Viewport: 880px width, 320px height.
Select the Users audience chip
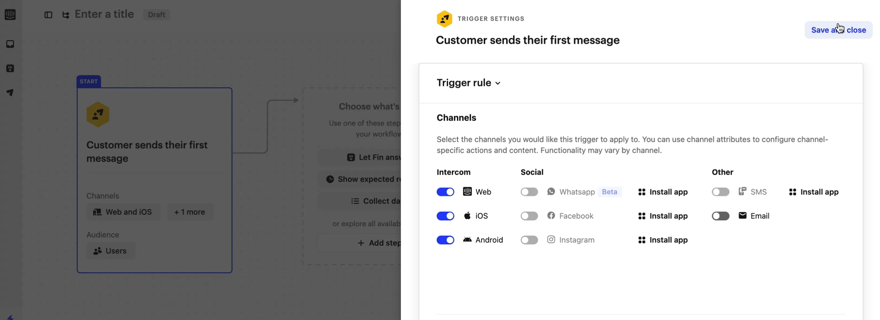tap(110, 251)
